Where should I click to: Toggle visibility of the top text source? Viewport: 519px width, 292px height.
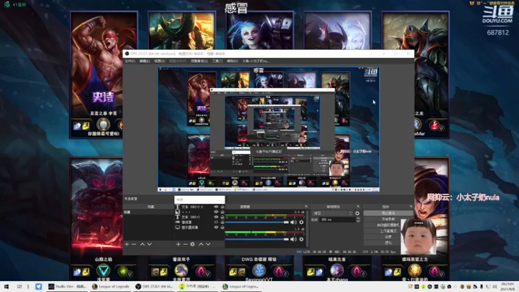click(216, 207)
